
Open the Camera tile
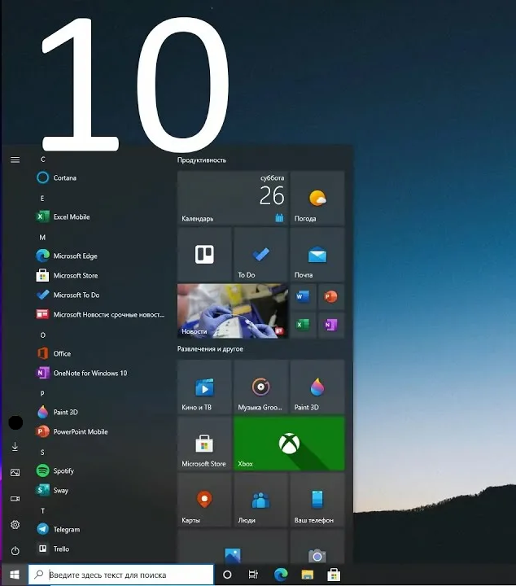(317, 546)
